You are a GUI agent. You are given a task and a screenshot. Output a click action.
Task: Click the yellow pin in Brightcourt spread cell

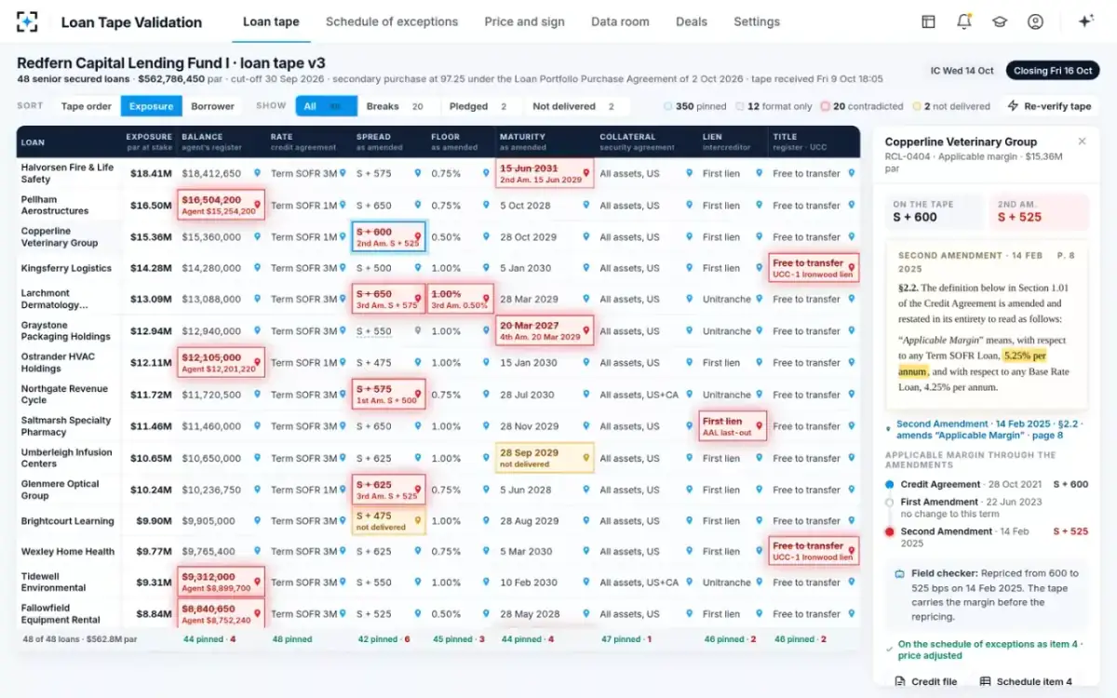(417, 521)
